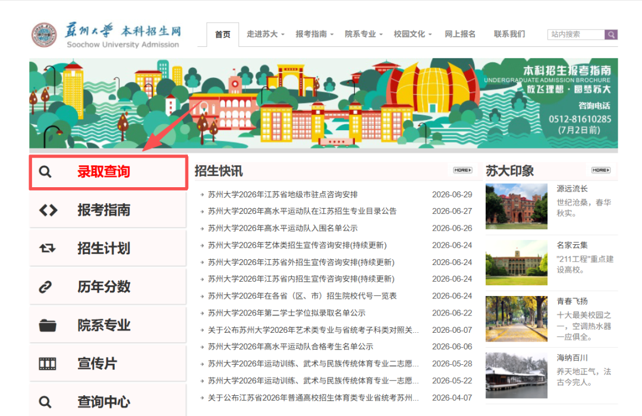Click the 海纳百川 snowy pavilion thumbnail
The width and height of the screenshot is (642, 416).
point(517,376)
